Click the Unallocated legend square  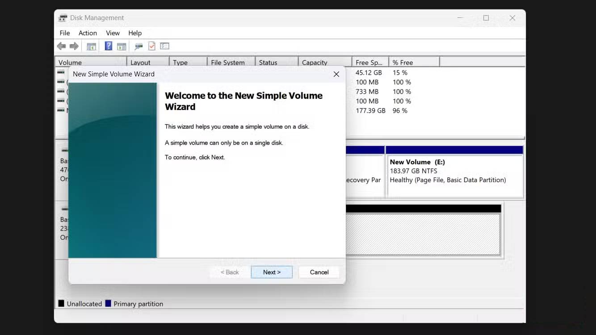[61, 303]
